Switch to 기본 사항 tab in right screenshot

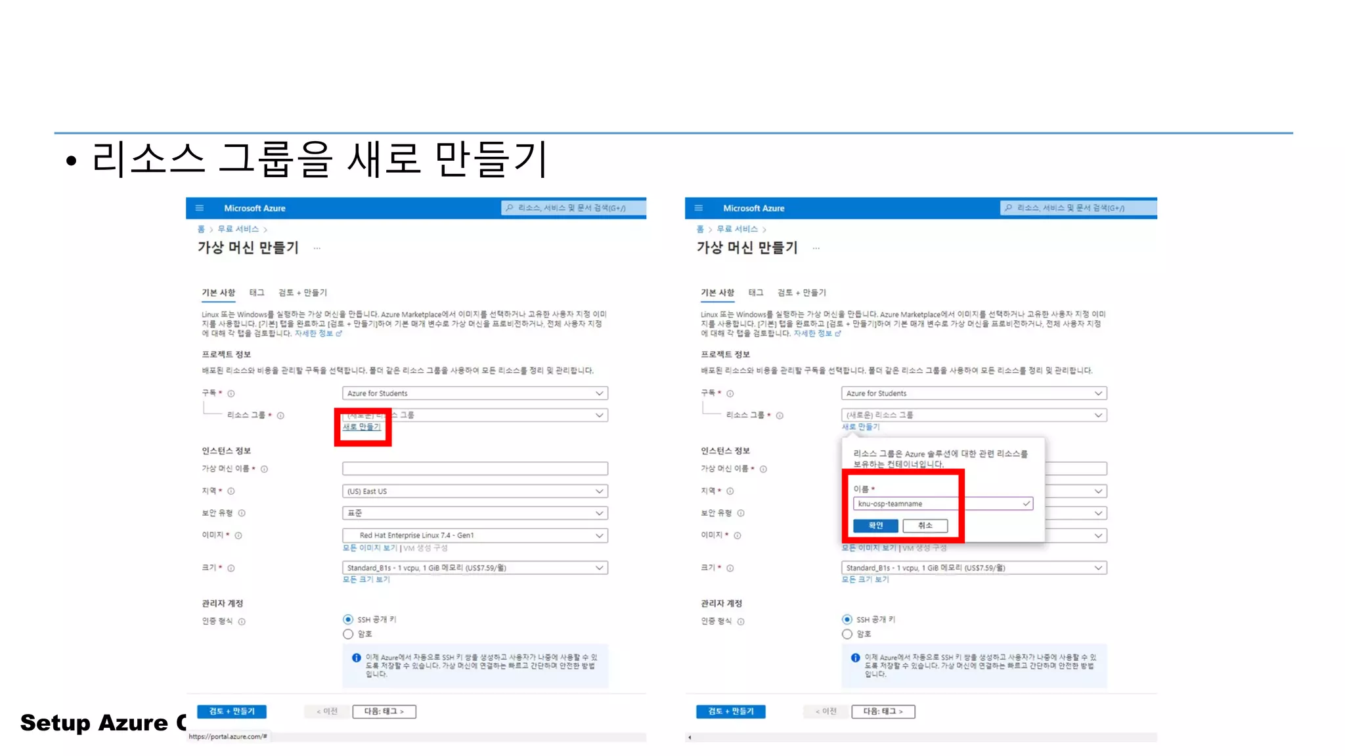pos(718,293)
